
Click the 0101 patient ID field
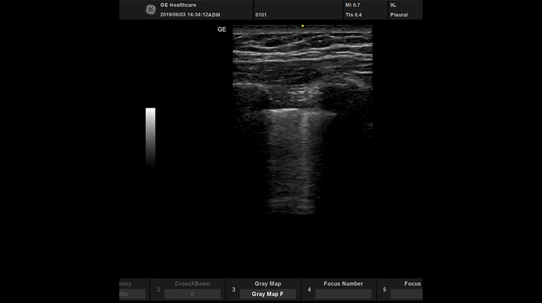(261, 15)
